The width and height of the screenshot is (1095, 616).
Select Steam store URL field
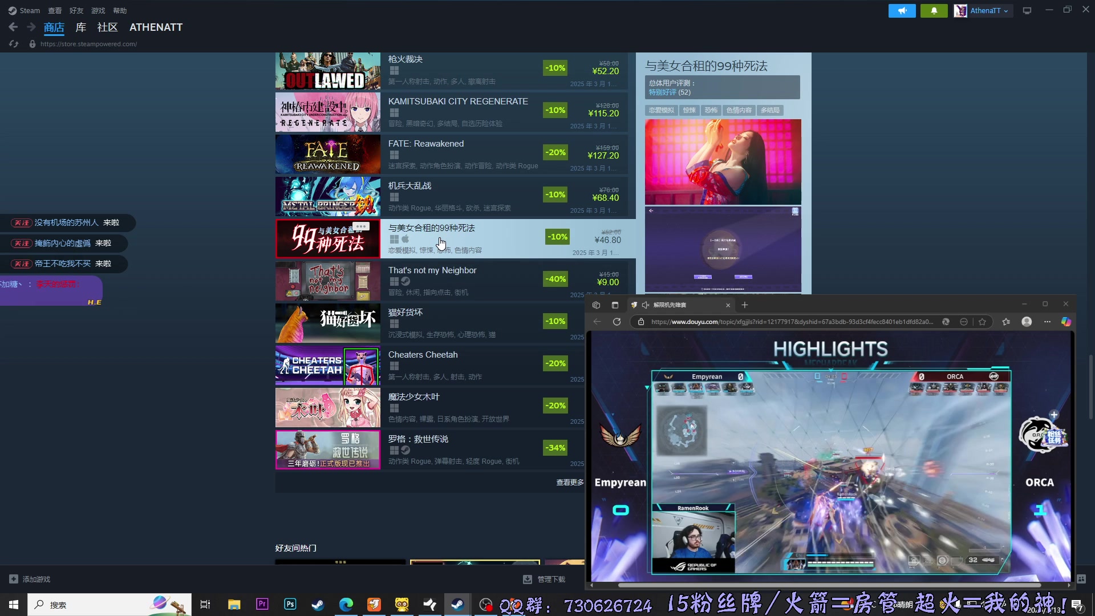[88, 44]
